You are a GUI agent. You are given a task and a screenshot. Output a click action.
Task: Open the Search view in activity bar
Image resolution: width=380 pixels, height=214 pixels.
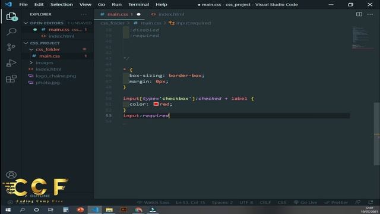11,32
